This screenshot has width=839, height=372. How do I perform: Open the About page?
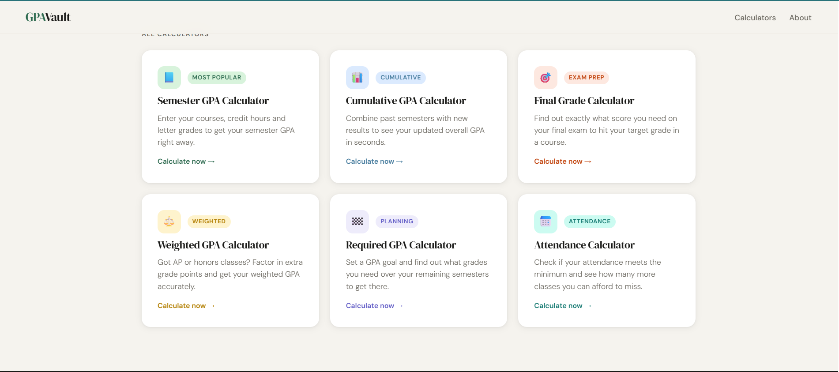pyautogui.click(x=800, y=18)
